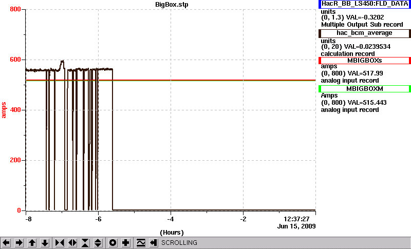Expand the time axis with the outward horizontal arrows
This screenshot has width=411, height=249.
pyautogui.click(x=72, y=243)
